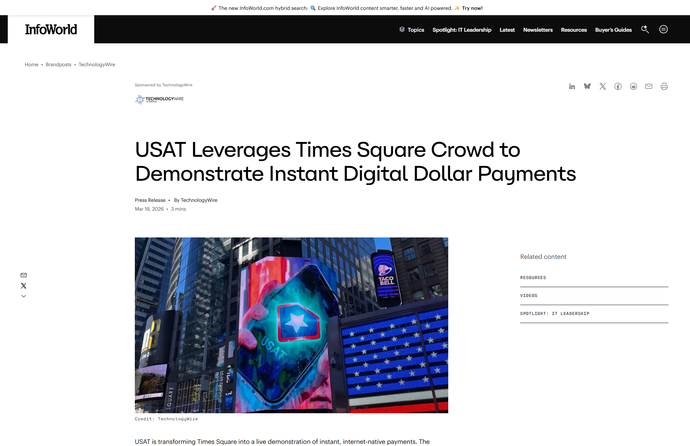Click the email icon in the left sidebar
The image size is (690, 446).
[x=24, y=275]
